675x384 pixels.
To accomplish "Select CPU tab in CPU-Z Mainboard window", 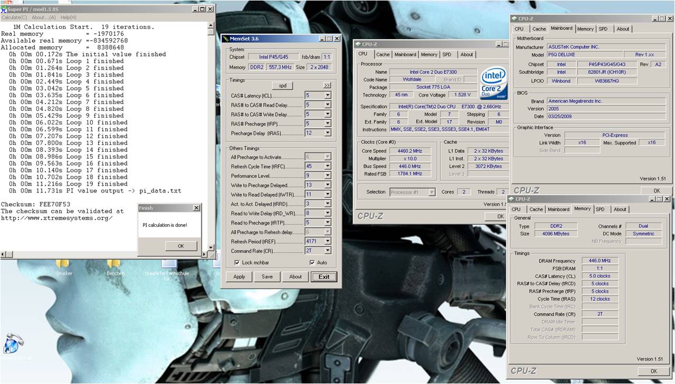I will (x=519, y=29).
